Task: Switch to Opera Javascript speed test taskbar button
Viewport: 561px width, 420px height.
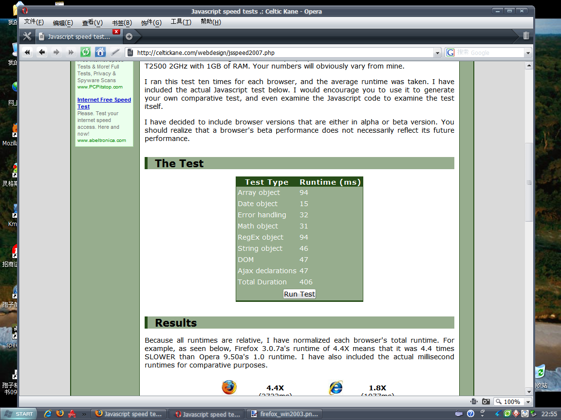Action: tap(207, 414)
